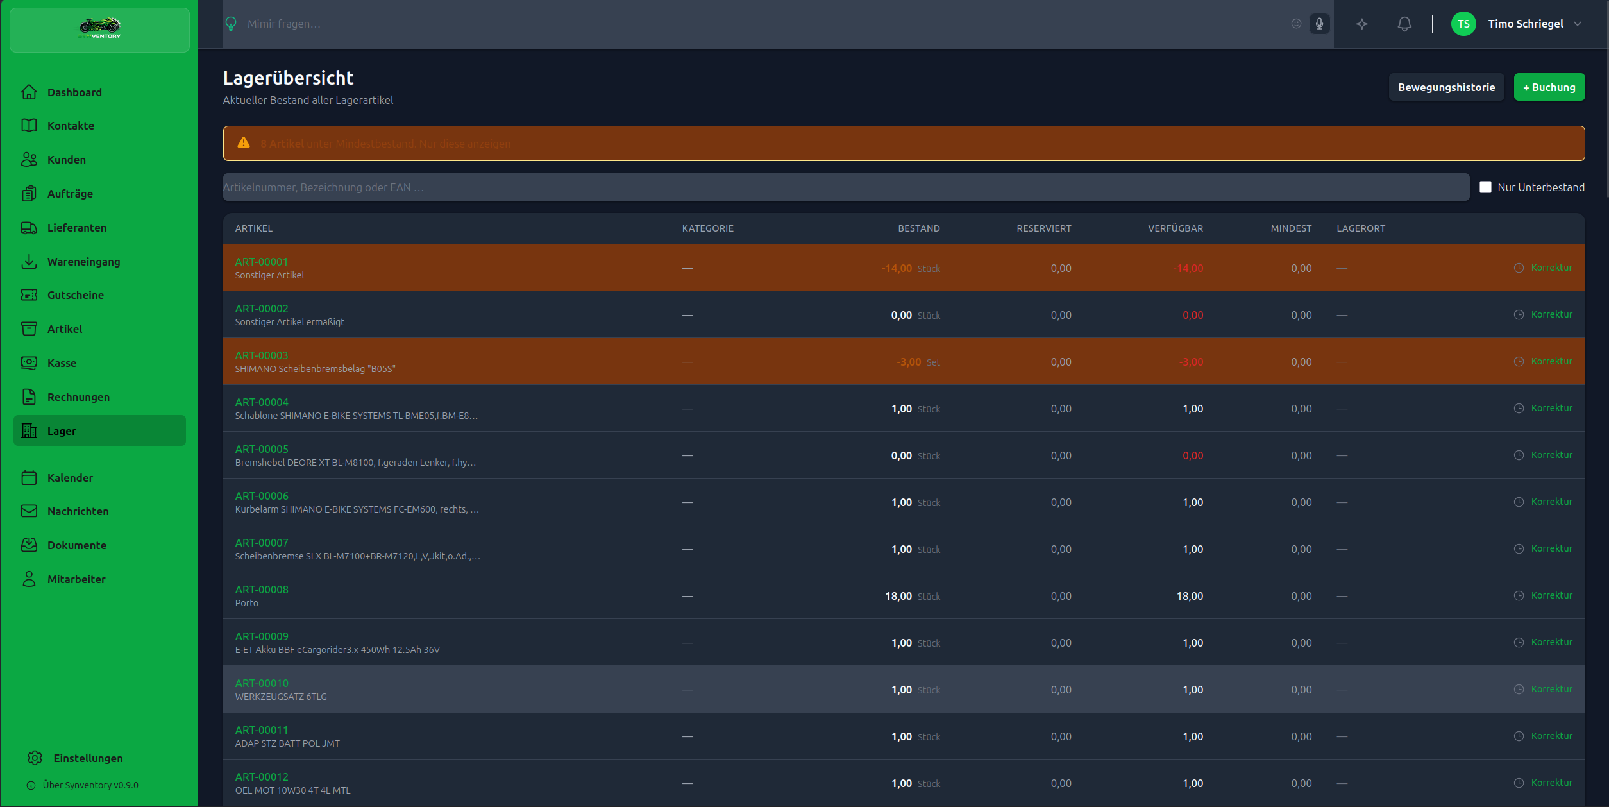Image resolution: width=1609 pixels, height=807 pixels.
Task: Click the microphone icon in search bar
Action: click(x=1319, y=24)
